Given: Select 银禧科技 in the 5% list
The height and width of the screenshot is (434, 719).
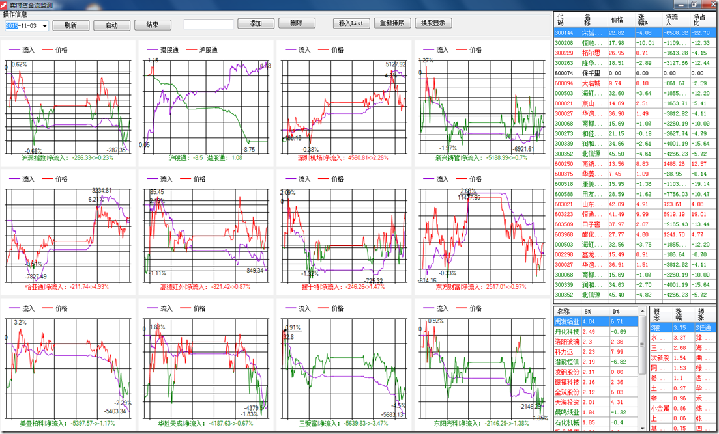Looking at the screenshot, I should pyautogui.click(x=596, y=382).
